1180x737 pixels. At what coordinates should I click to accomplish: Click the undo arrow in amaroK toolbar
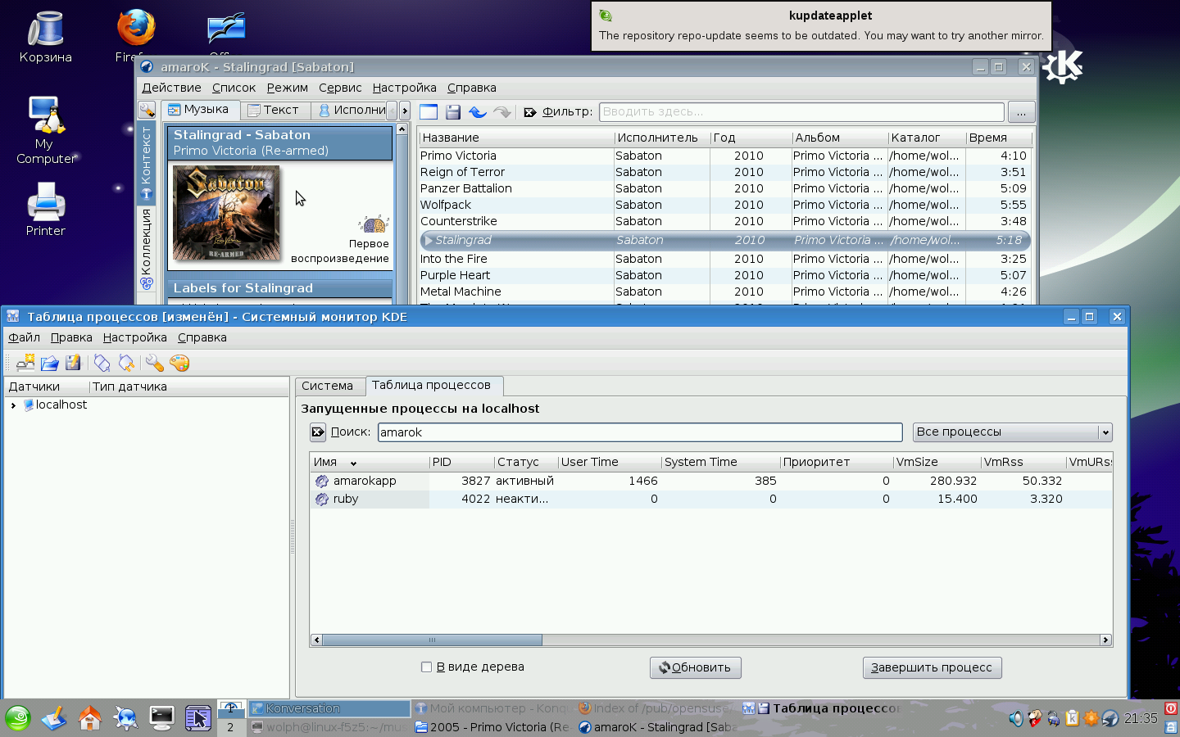(x=477, y=112)
